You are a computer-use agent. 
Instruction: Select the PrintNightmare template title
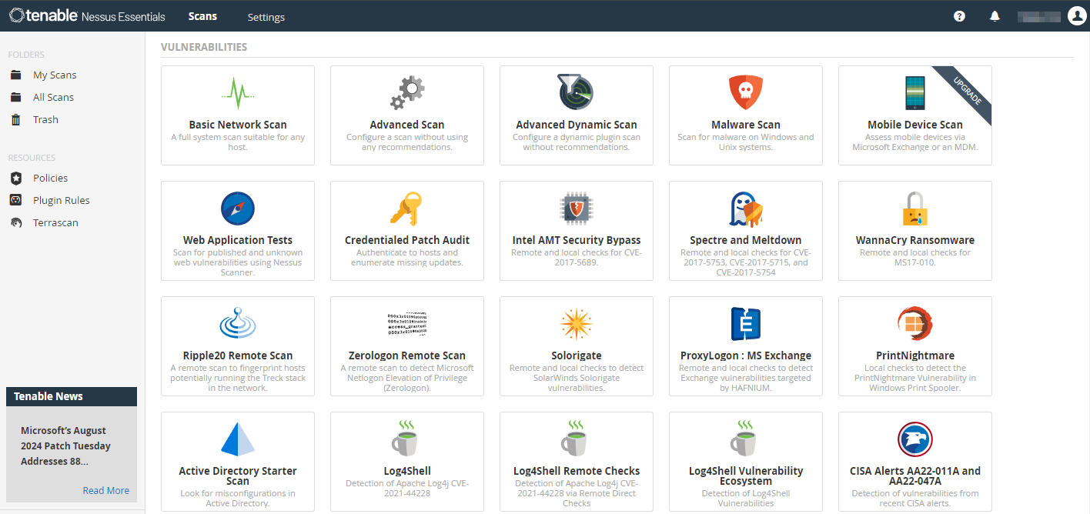915,355
